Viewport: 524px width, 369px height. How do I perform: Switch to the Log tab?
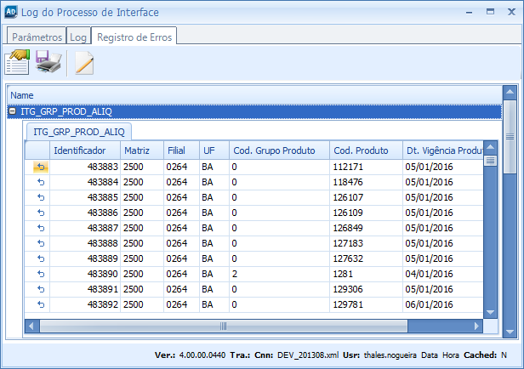click(78, 37)
